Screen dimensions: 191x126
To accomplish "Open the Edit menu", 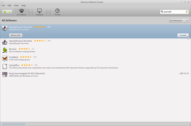I will pyautogui.click(x=9, y=5).
